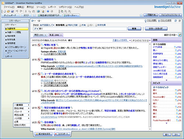
Task: Click the blue help question mark icon
Action: coord(48,11)
